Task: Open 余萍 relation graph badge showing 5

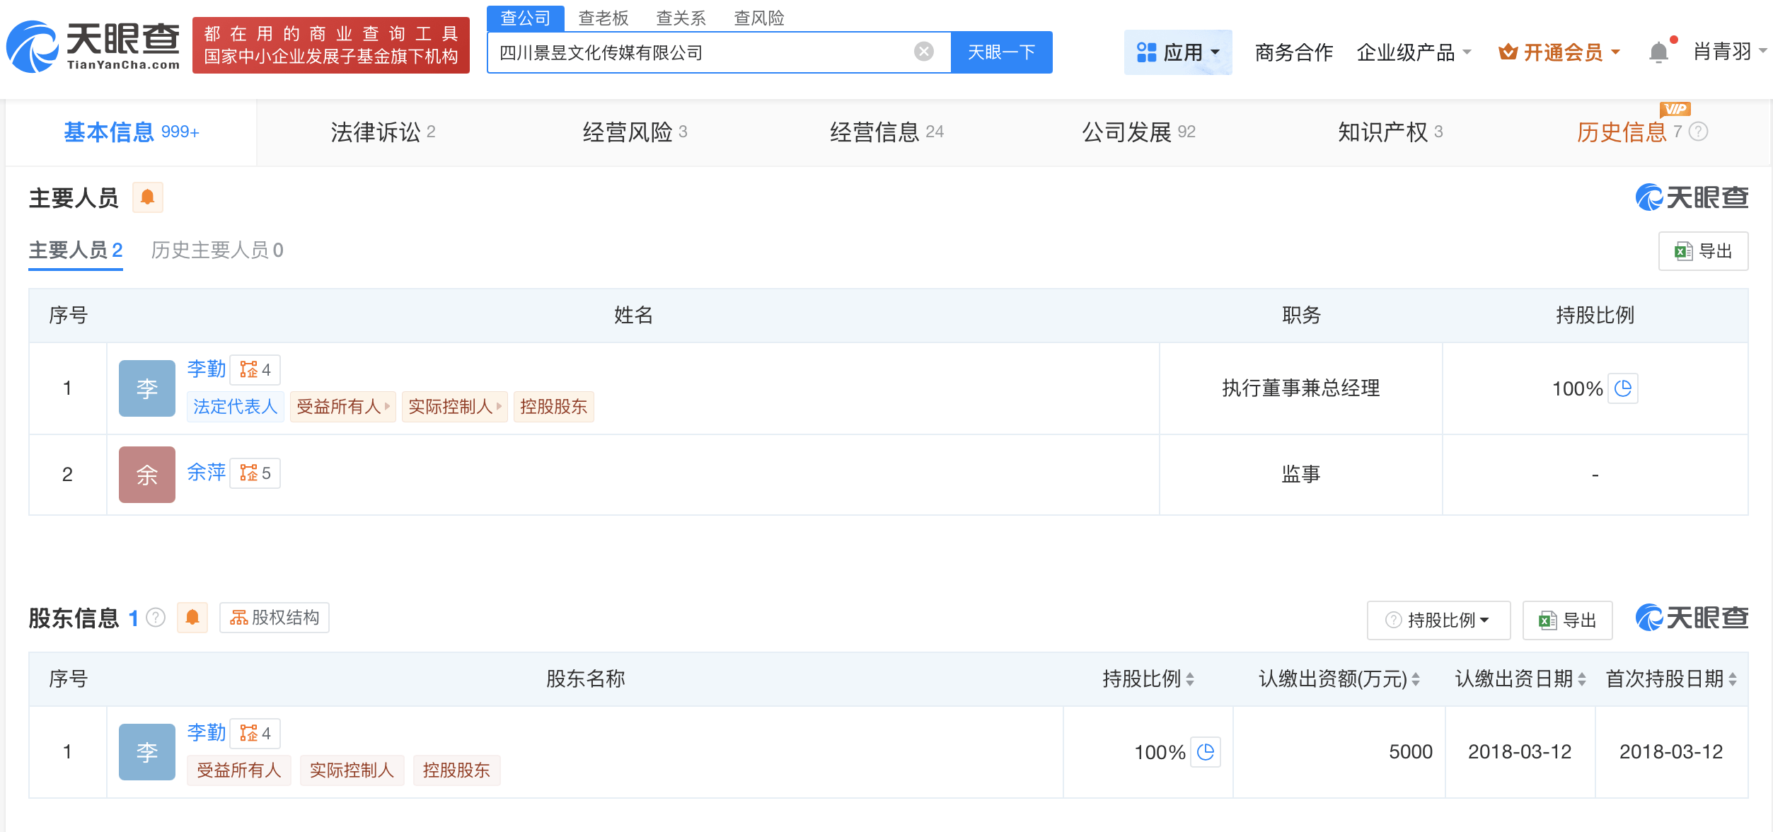Action: click(x=255, y=473)
